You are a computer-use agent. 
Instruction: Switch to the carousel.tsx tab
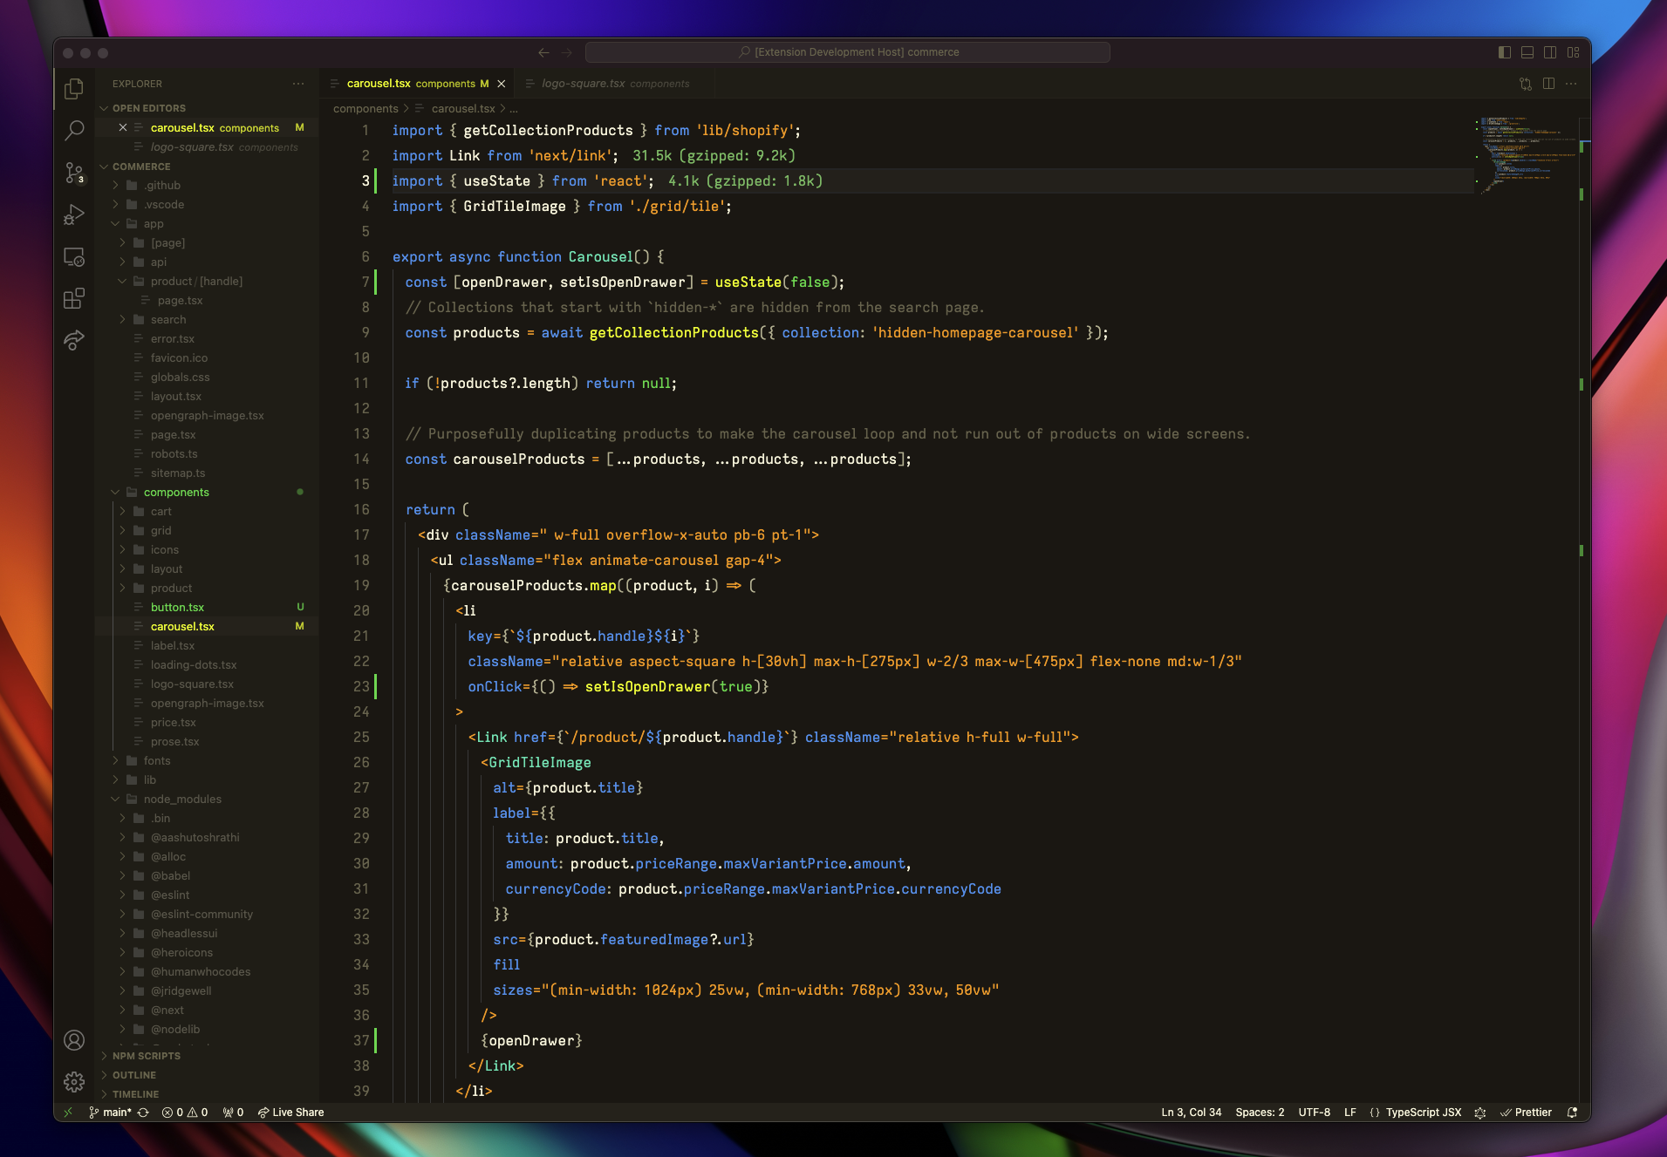(x=417, y=84)
